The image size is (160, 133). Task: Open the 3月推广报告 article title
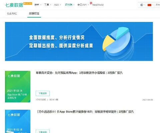point(79,73)
